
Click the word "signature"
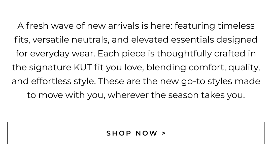pyautogui.click(x=50, y=68)
